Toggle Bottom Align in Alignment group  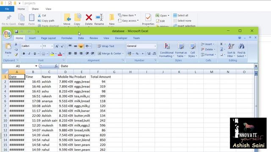tap(81, 46)
